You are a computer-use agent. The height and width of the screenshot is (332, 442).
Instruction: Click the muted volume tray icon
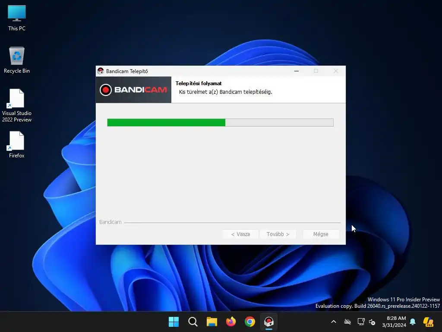pos(372,322)
